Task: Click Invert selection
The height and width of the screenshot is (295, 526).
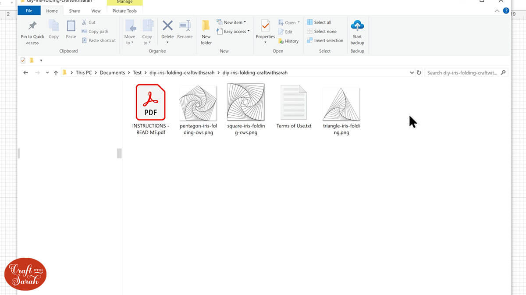Action: [x=325, y=40]
